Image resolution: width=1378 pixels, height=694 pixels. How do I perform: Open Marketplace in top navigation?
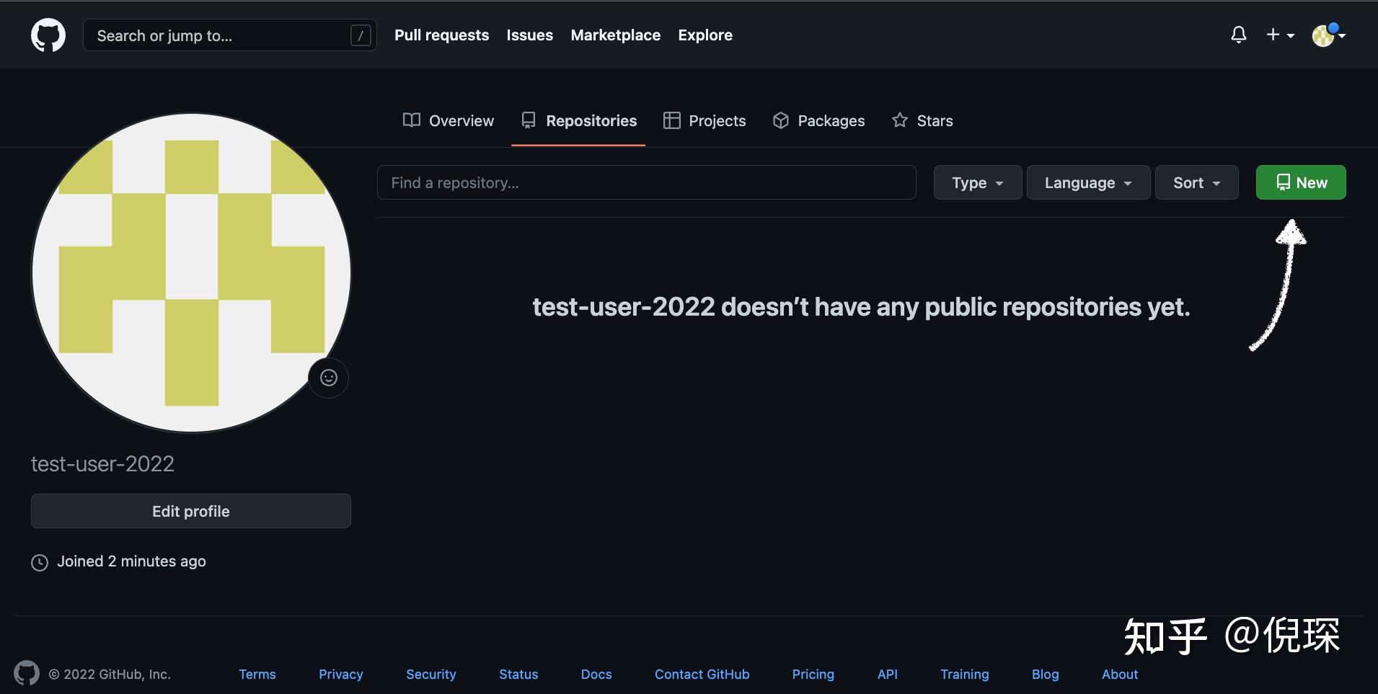point(615,35)
